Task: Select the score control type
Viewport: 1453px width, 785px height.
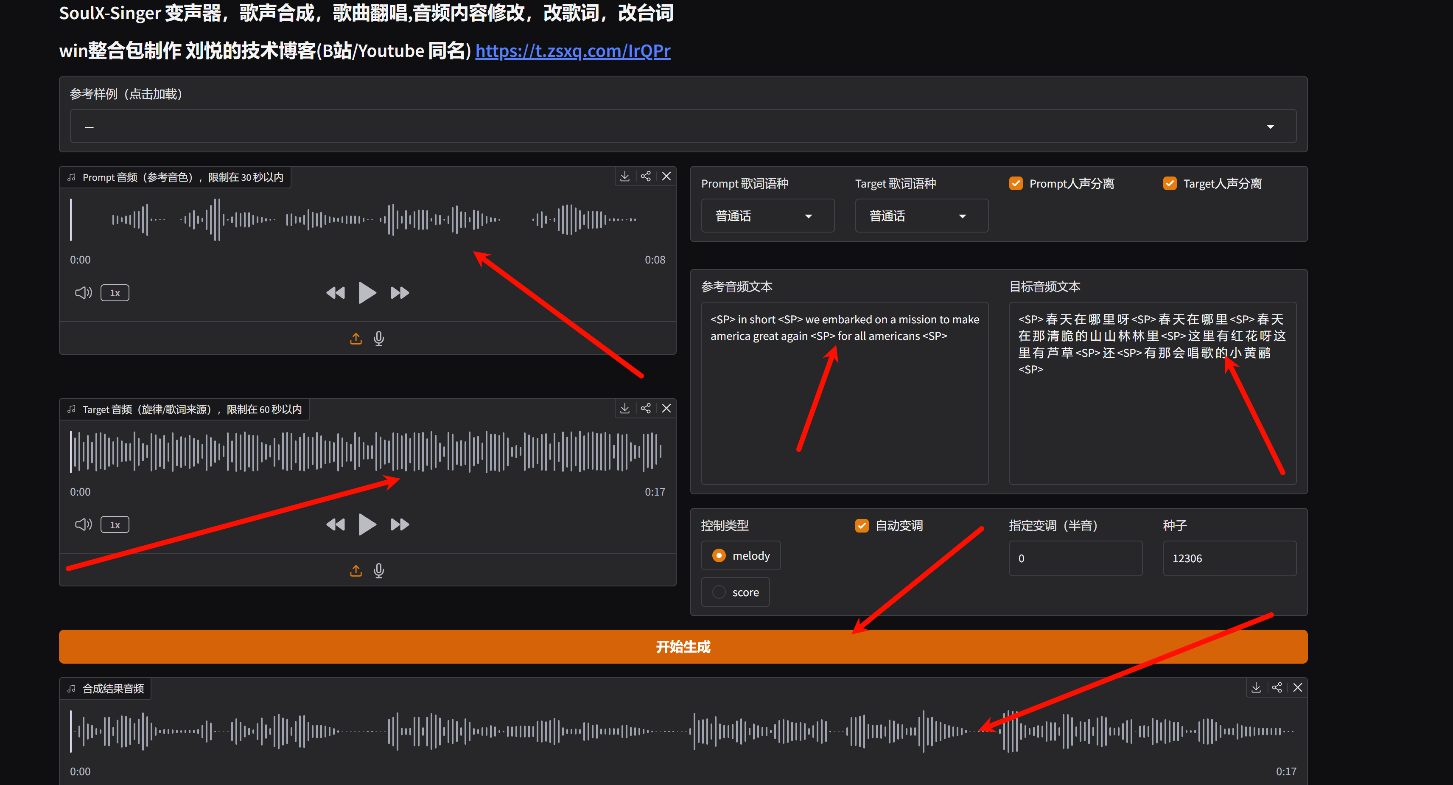Action: 719,592
